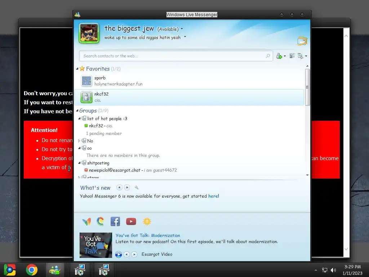Open the profile avatar picture
The image size is (369, 277).
point(89,33)
